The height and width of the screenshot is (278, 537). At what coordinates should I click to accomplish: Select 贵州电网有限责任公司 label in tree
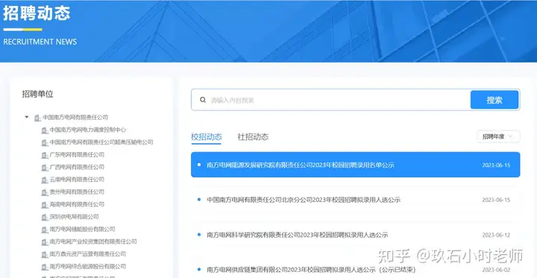click(x=77, y=192)
